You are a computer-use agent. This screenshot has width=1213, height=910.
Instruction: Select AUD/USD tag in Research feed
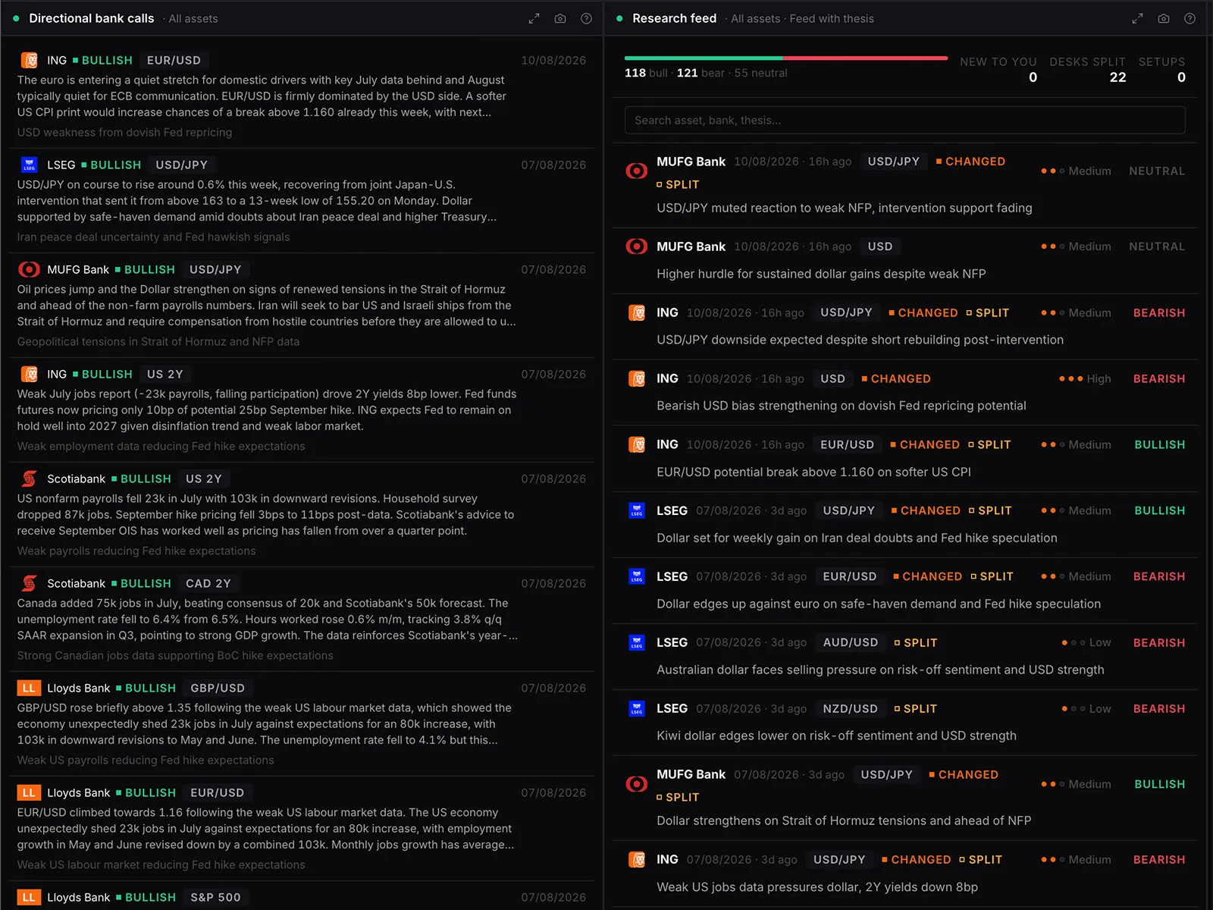point(851,642)
